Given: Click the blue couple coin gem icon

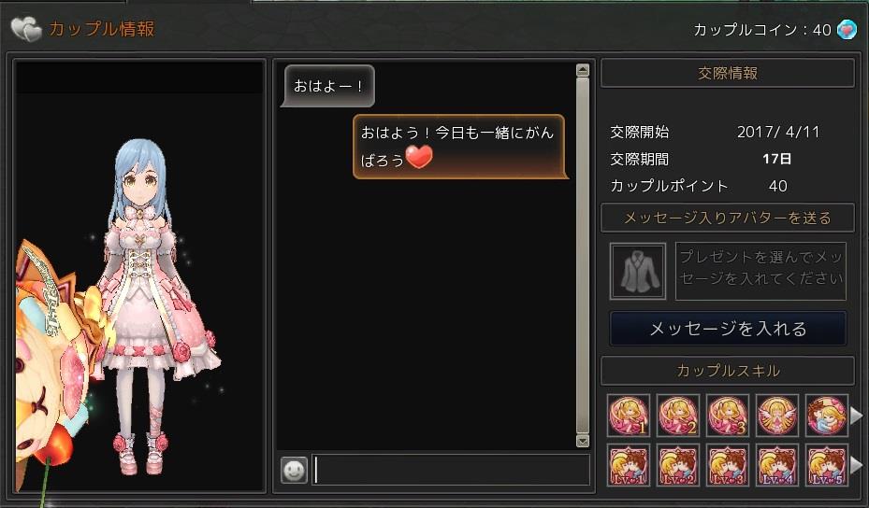Looking at the screenshot, I should click(847, 29).
